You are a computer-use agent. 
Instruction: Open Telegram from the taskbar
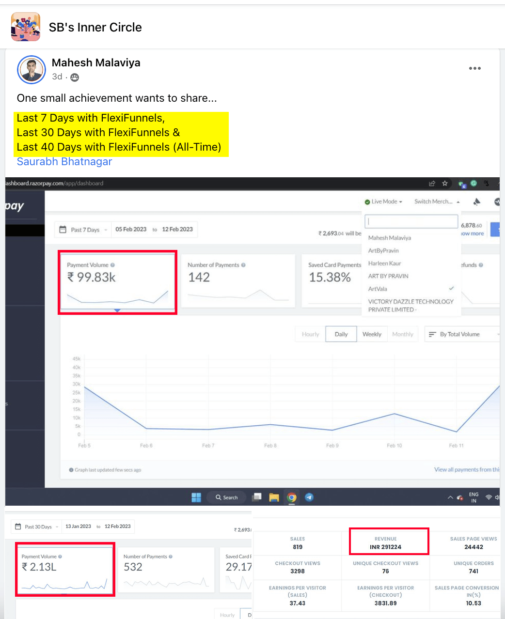[x=309, y=497]
